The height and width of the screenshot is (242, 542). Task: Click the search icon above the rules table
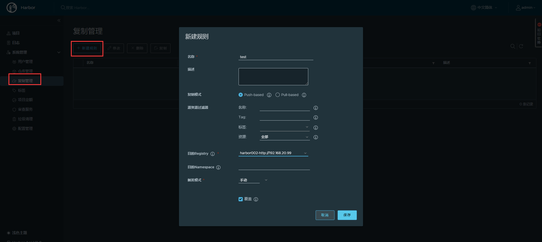pyautogui.click(x=513, y=46)
